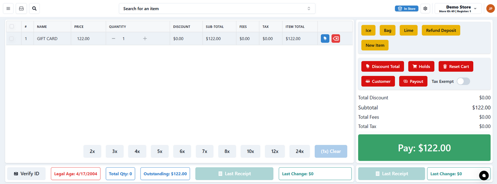This screenshot has width=497, height=184.
Task: Toggle the Tax Exempt switch
Action: tap(463, 81)
